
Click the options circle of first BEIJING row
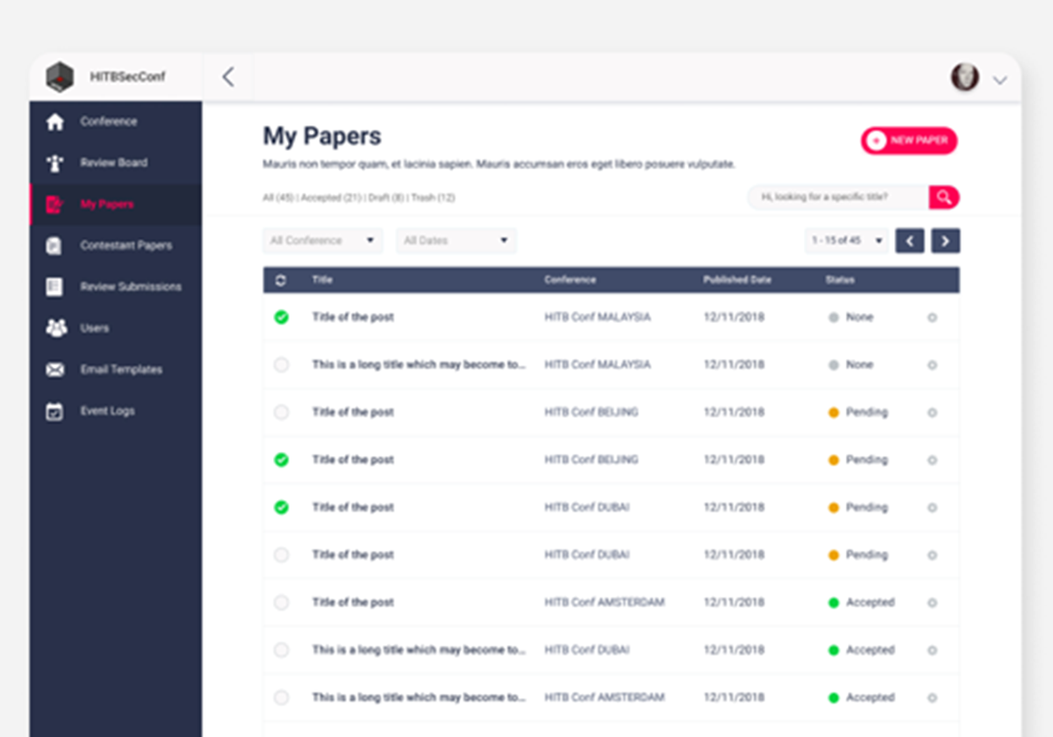(932, 412)
